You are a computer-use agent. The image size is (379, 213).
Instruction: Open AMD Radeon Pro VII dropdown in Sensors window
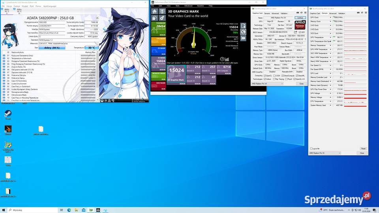point(325,153)
